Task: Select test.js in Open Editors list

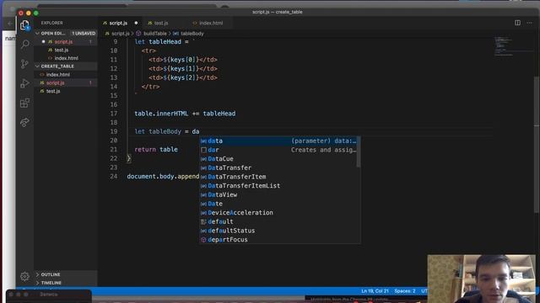Action: click(x=62, y=50)
